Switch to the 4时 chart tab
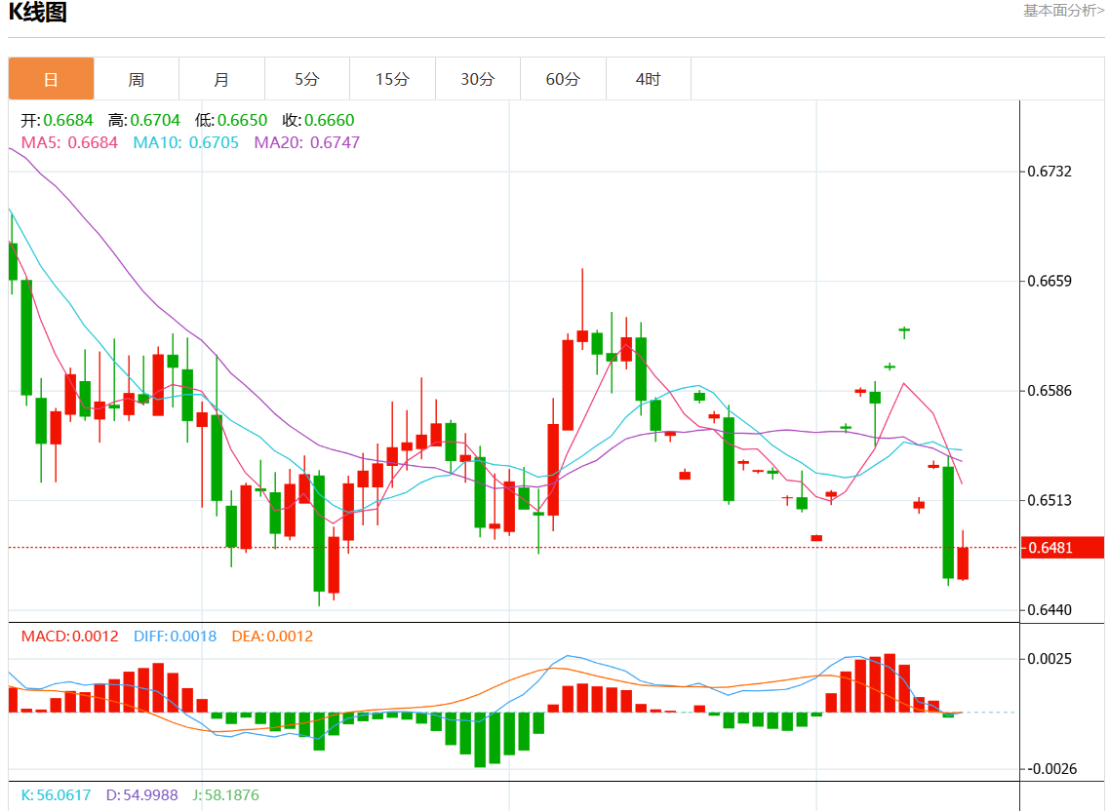 click(x=648, y=79)
